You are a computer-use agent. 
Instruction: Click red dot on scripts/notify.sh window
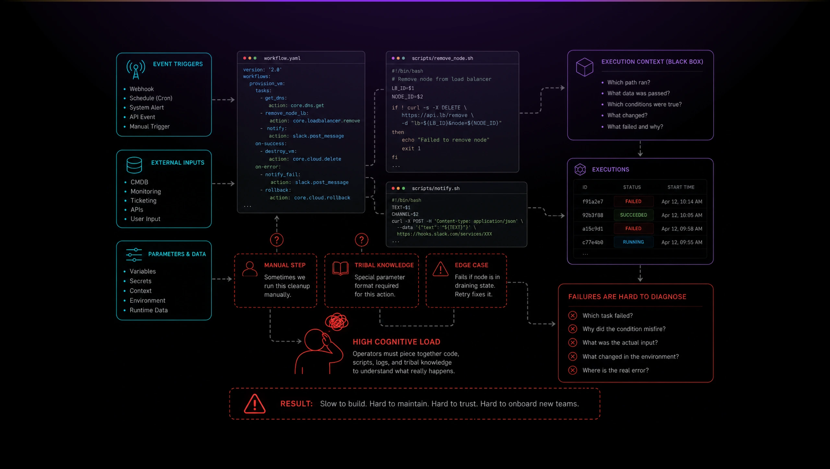(x=393, y=188)
